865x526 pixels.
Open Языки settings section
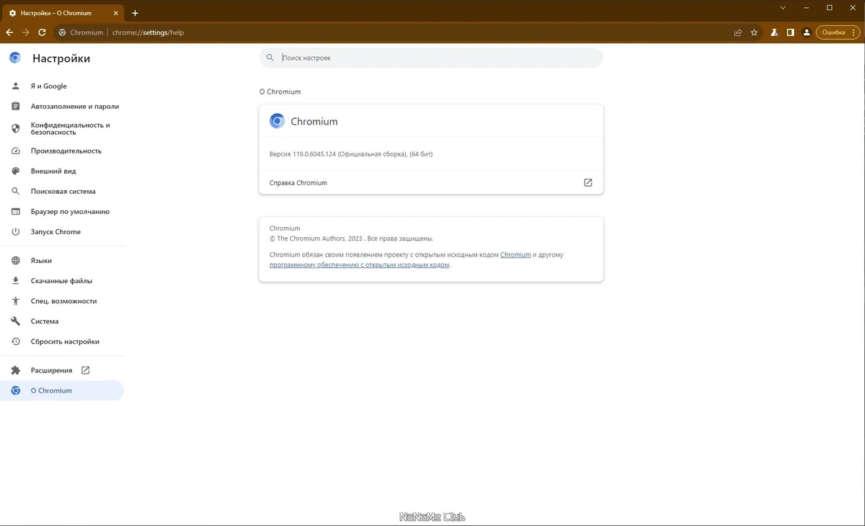pos(62,261)
